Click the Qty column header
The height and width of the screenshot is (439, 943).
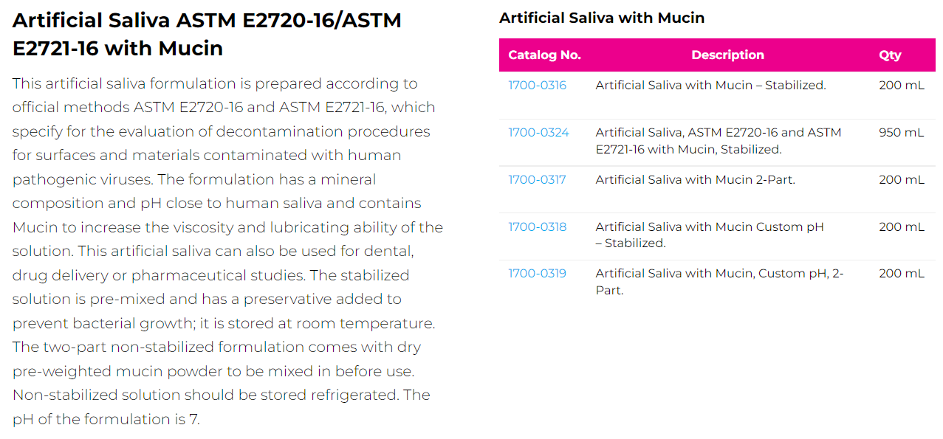click(890, 55)
